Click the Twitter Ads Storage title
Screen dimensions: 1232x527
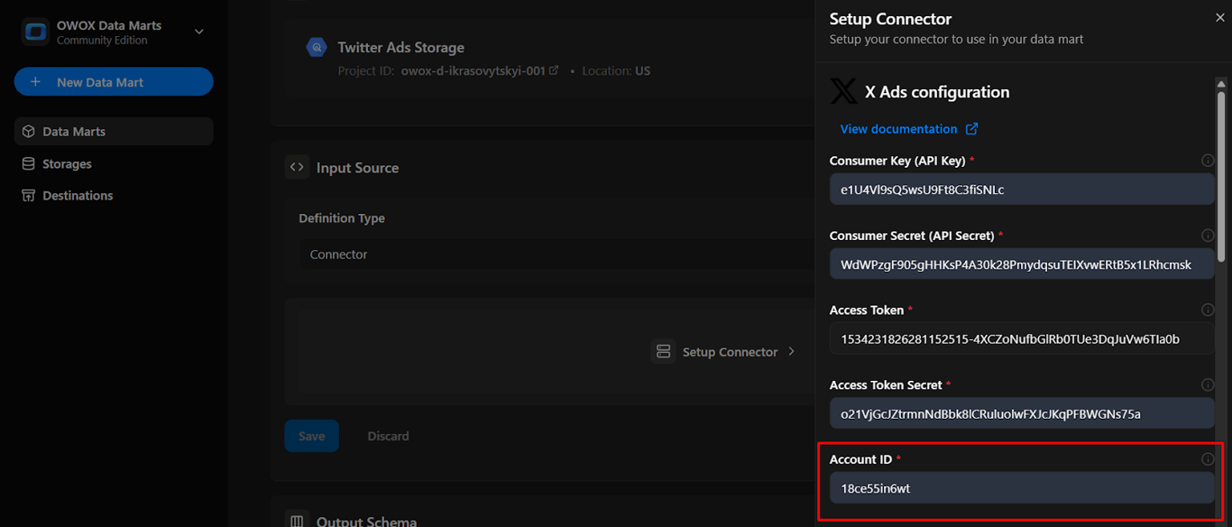click(x=401, y=48)
